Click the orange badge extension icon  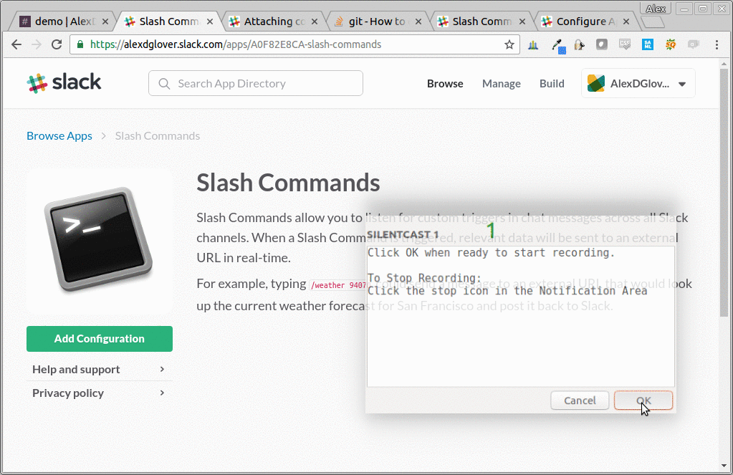671,44
